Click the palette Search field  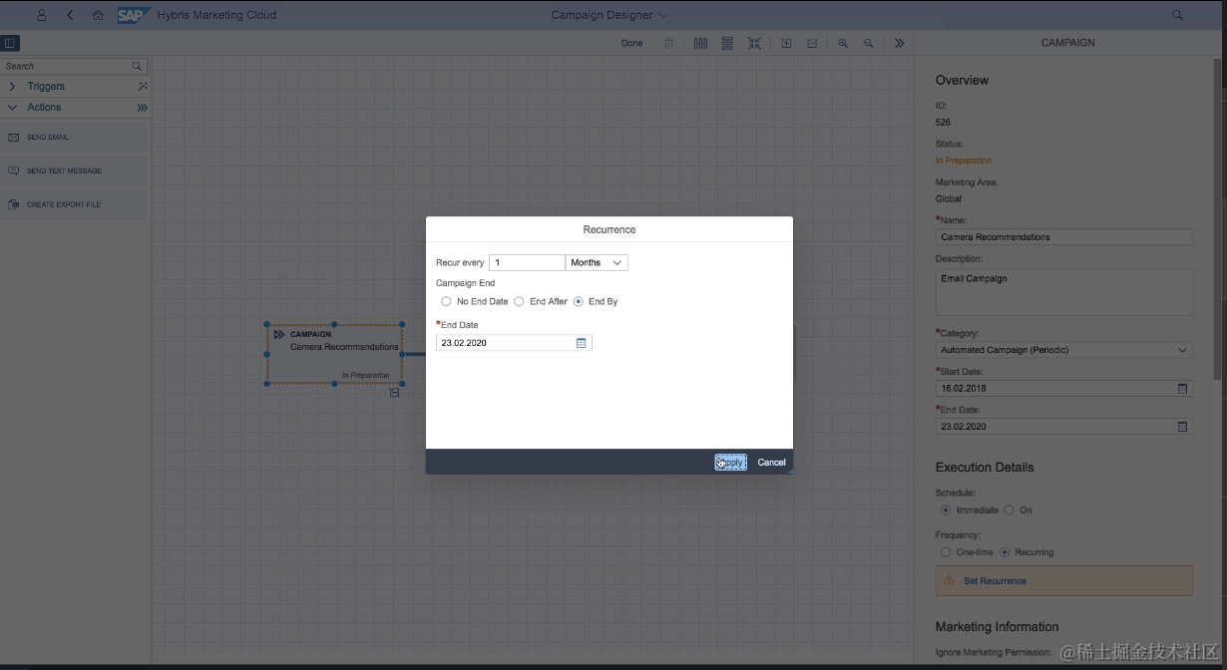pyautogui.click(x=66, y=66)
